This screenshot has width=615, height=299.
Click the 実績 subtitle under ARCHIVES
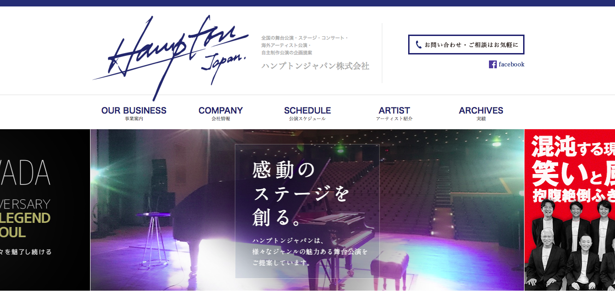click(481, 119)
